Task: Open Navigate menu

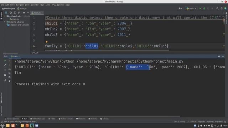Action: (20, 5)
